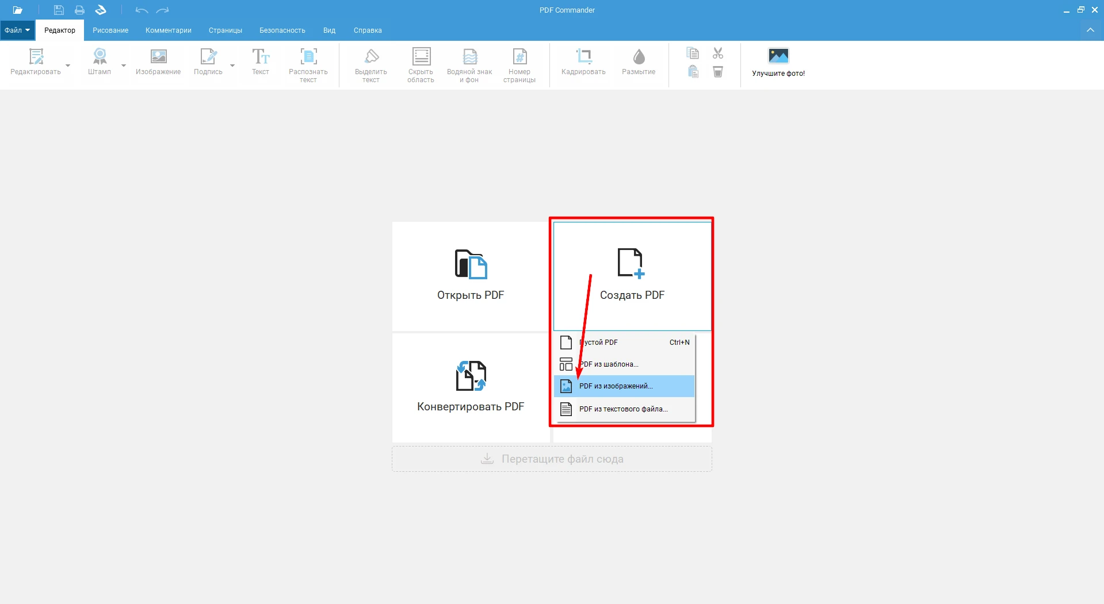Select the Подпись signature tool
Image resolution: width=1104 pixels, height=604 pixels.
(208, 61)
